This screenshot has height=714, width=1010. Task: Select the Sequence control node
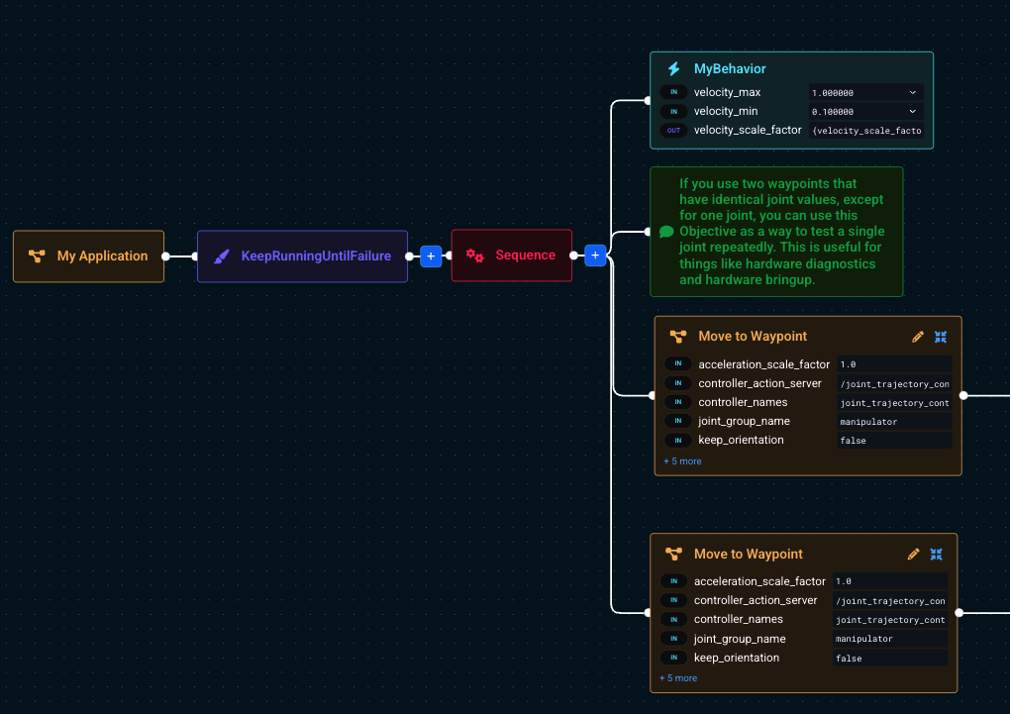[512, 255]
